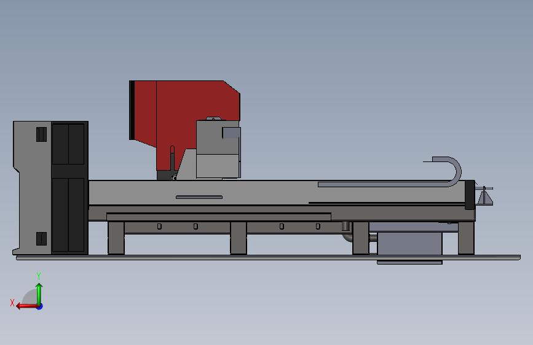Viewport: 533px width, 345px height.
Task: Select the lower black door of the left cabinet
Action: [x=68, y=215]
